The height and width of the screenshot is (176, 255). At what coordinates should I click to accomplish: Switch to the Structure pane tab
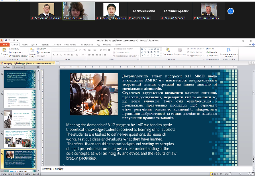click(x=18, y=67)
